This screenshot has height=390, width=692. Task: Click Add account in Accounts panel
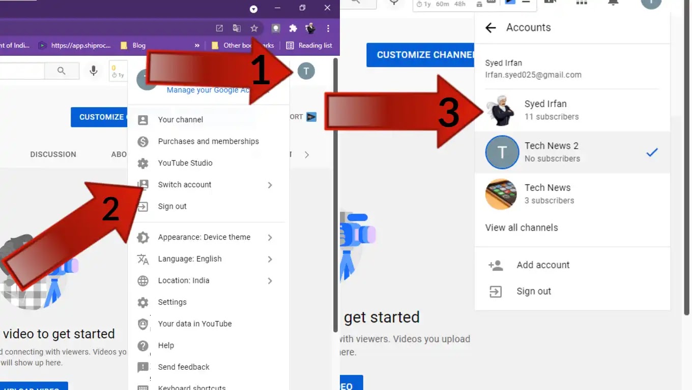coord(572,265)
